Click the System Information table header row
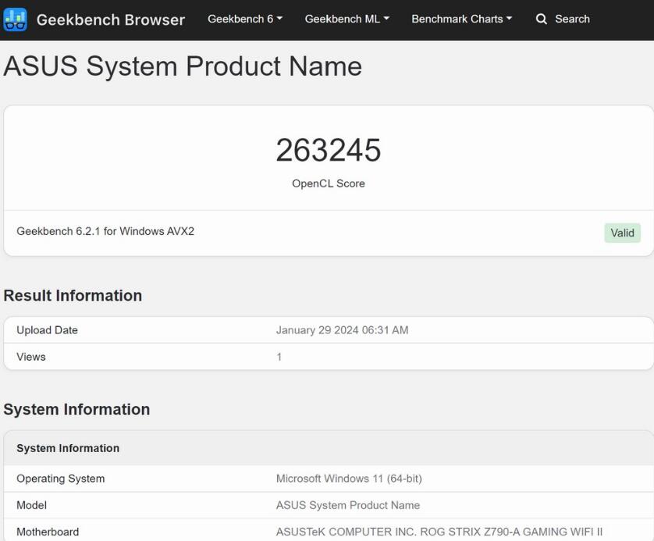Image resolution: width=654 pixels, height=541 pixels. [68, 448]
